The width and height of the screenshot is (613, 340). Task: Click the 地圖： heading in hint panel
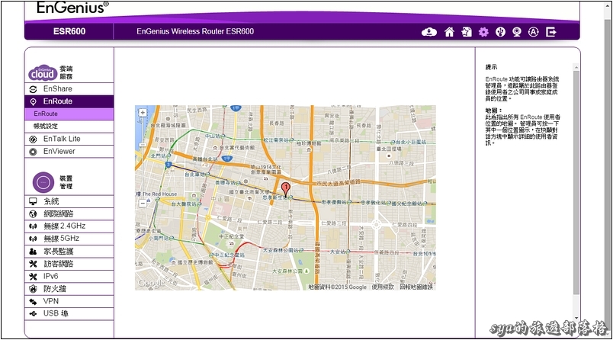coord(493,111)
